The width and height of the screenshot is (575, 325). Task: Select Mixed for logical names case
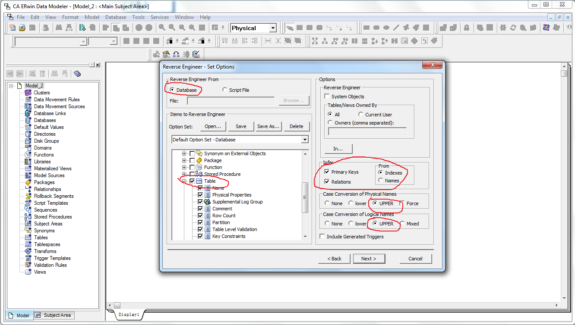click(403, 224)
